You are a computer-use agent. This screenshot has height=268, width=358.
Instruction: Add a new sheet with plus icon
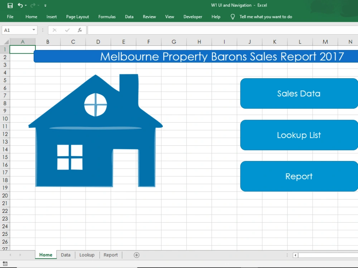pos(136,255)
